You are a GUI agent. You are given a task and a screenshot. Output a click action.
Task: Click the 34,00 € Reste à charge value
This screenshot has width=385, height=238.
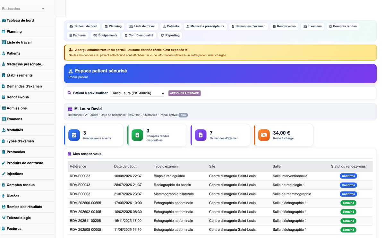[281, 133]
